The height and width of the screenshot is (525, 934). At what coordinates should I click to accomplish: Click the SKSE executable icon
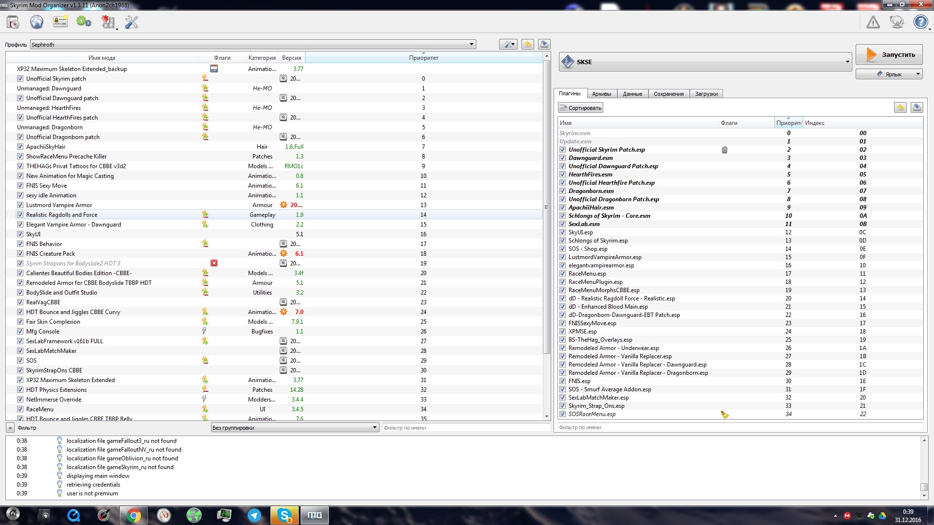568,62
